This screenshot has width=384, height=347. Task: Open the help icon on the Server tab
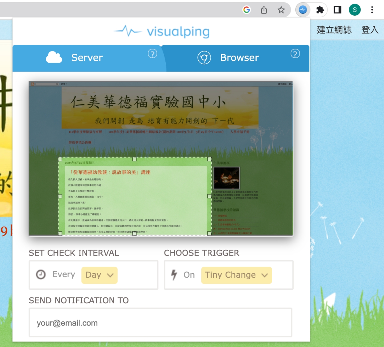click(152, 54)
